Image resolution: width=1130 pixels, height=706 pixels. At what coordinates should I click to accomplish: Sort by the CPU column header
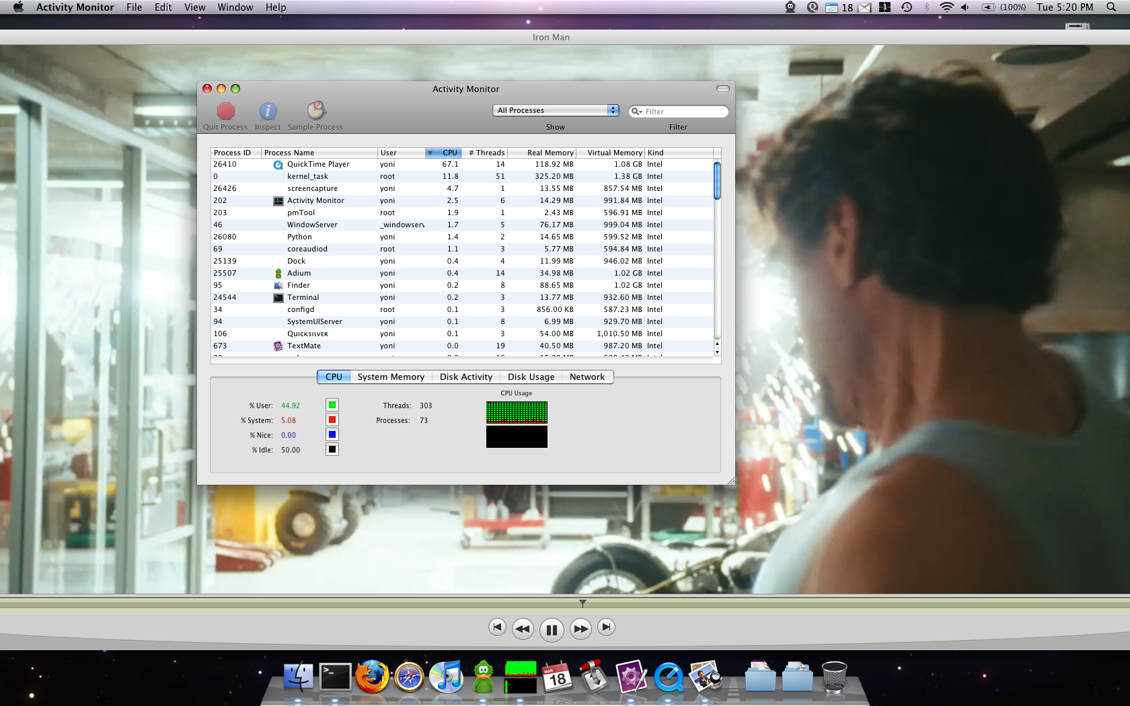(x=443, y=153)
